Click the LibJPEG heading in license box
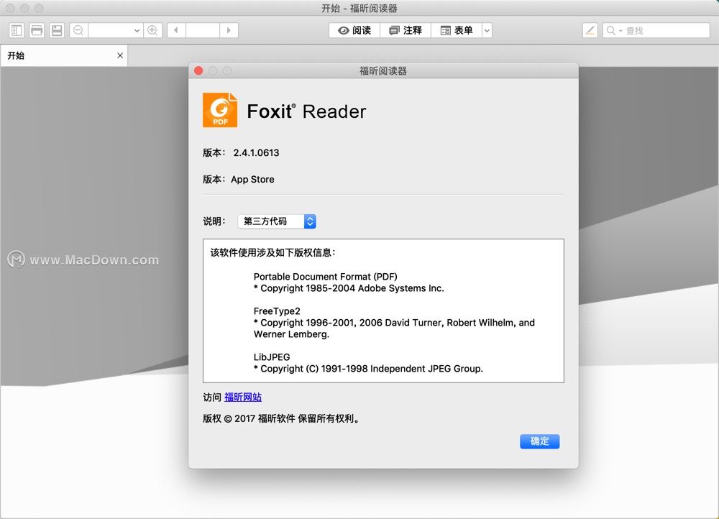This screenshot has width=719, height=519. 272,357
